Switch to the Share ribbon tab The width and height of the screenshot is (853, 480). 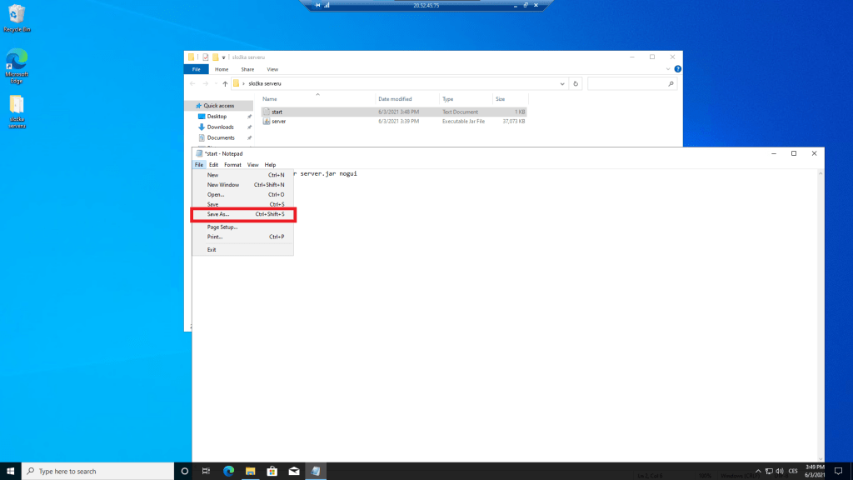[x=247, y=69]
